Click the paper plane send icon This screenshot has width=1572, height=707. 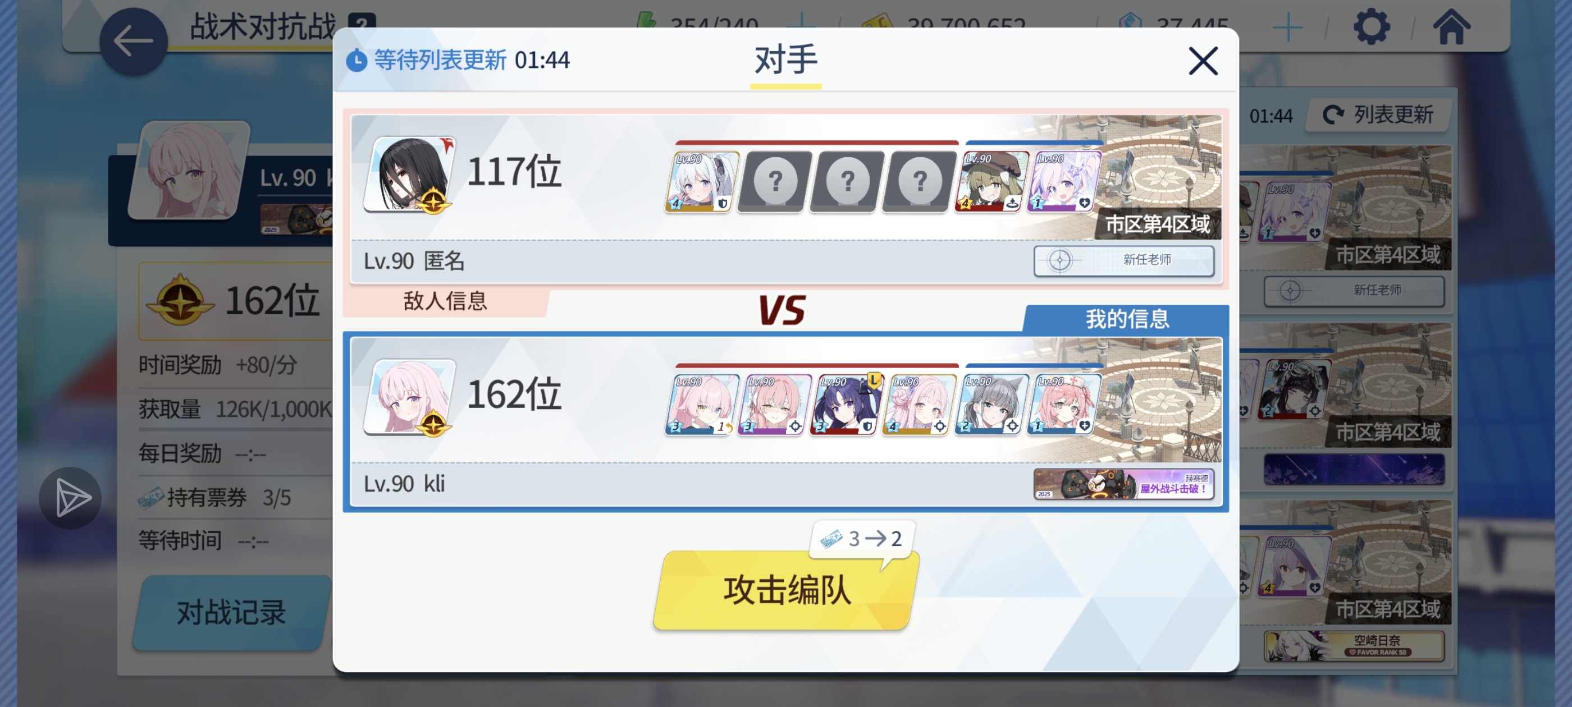click(71, 497)
